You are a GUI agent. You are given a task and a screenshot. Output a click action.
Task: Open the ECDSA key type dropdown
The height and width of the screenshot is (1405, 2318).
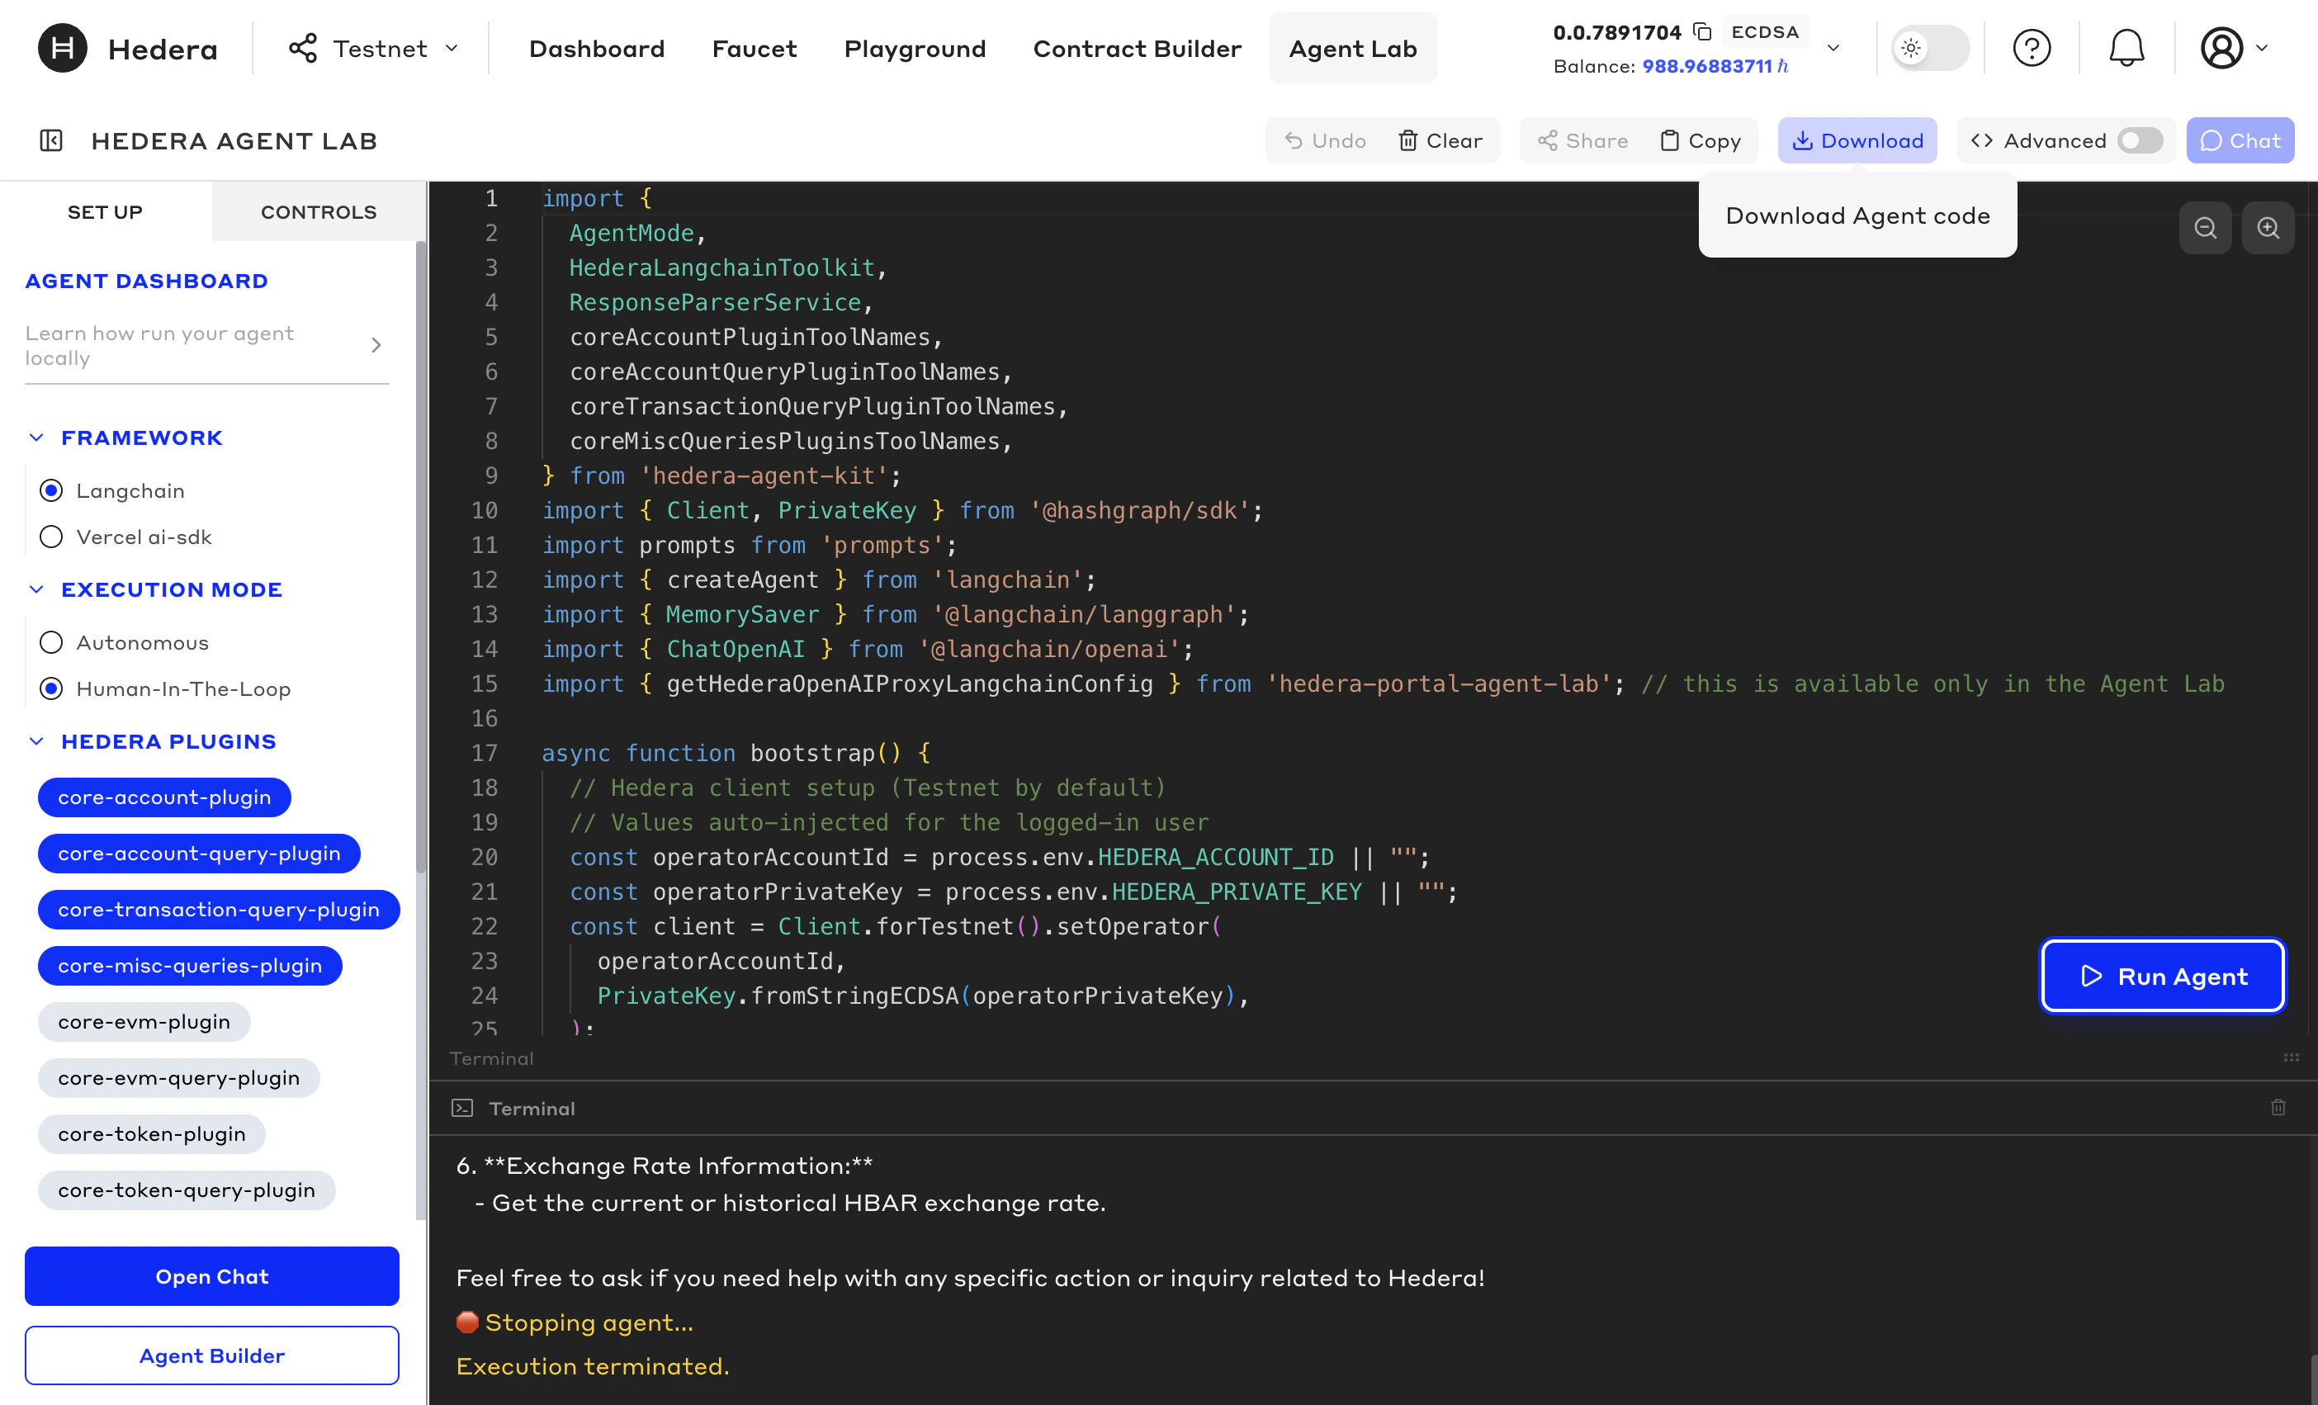click(1833, 48)
